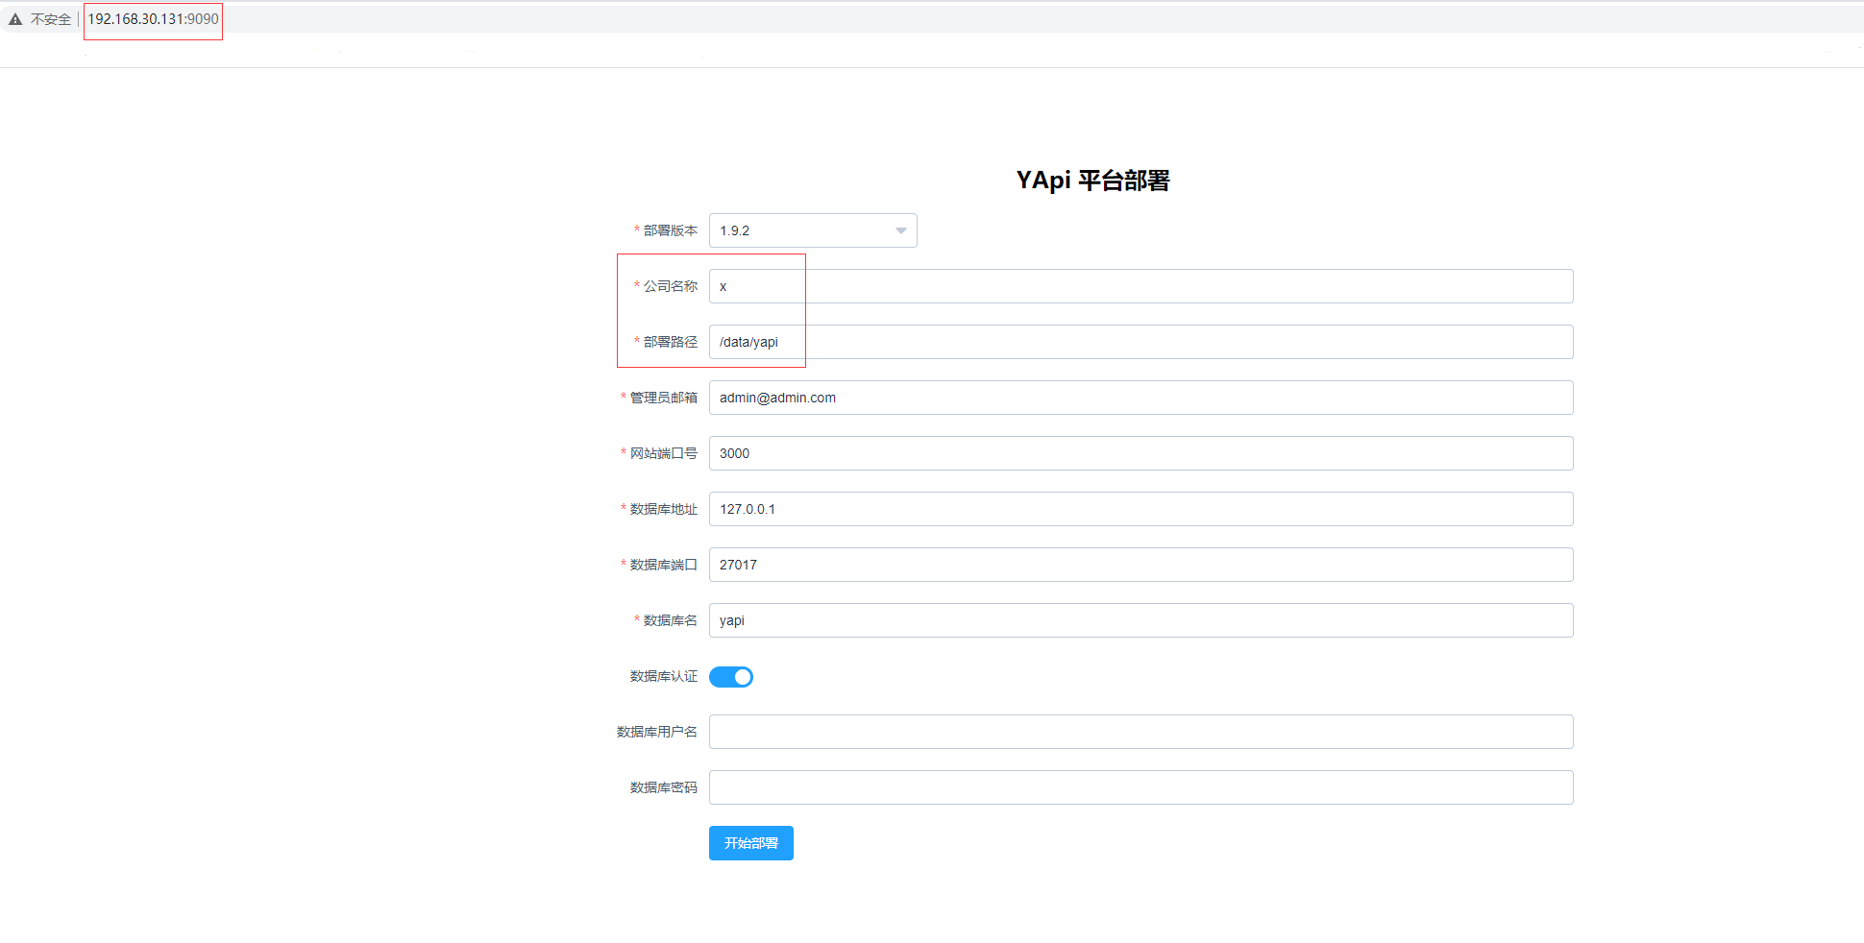The width and height of the screenshot is (1864, 943).
Task: Click the 数据库密码 label
Action: (664, 787)
